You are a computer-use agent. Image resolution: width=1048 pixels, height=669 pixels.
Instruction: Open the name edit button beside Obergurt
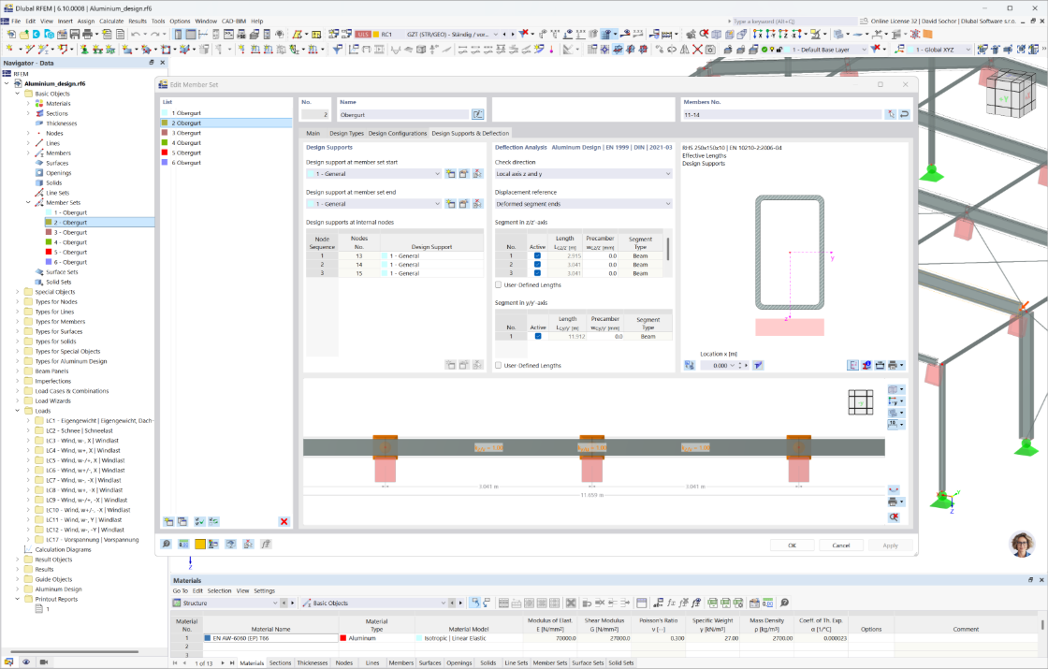pyautogui.click(x=477, y=114)
